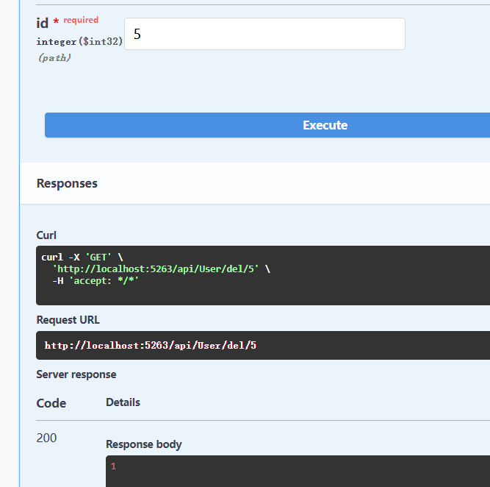
Task: Click the Response body code block
Action: [298, 471]
